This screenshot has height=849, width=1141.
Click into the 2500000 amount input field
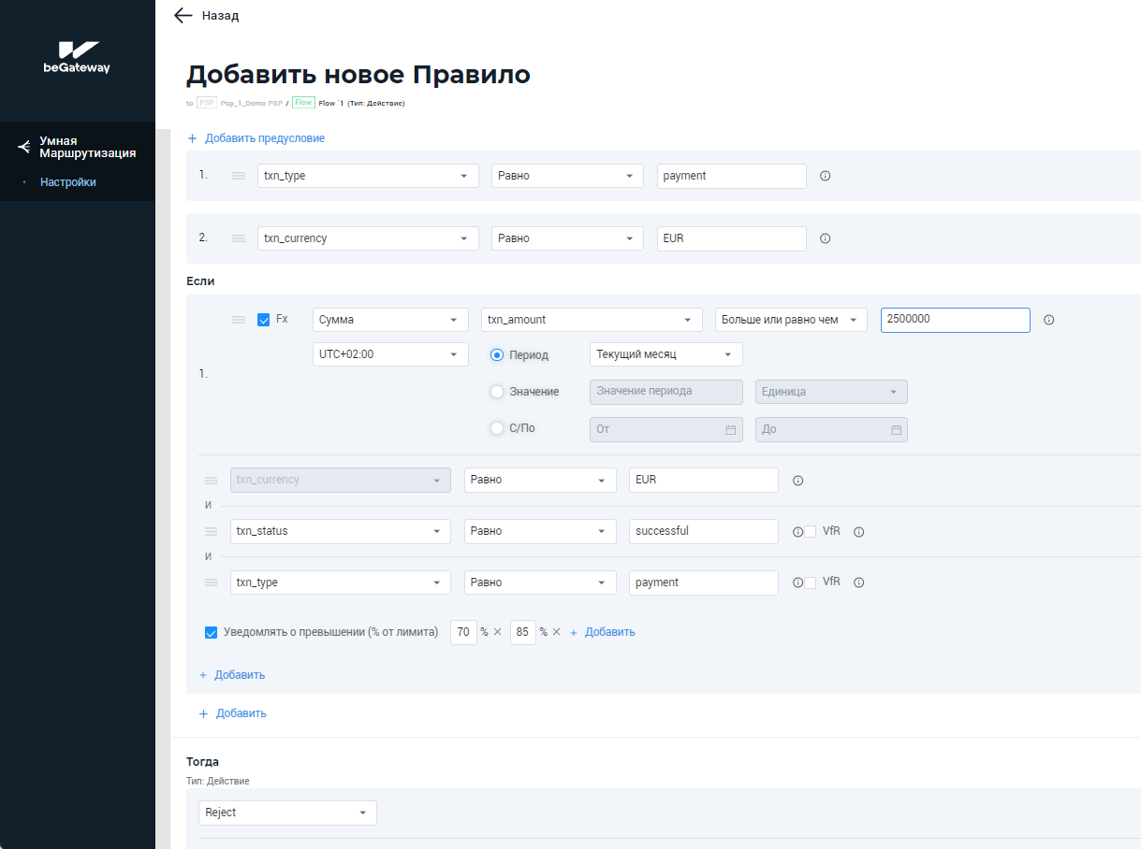(x=954, y=320)
